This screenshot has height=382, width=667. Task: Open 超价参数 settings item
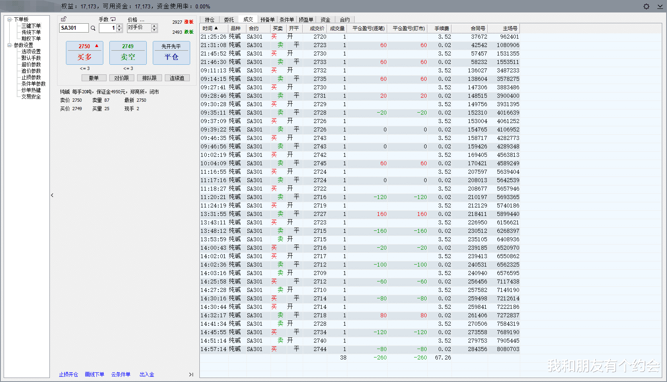click(x=31, y=64)
